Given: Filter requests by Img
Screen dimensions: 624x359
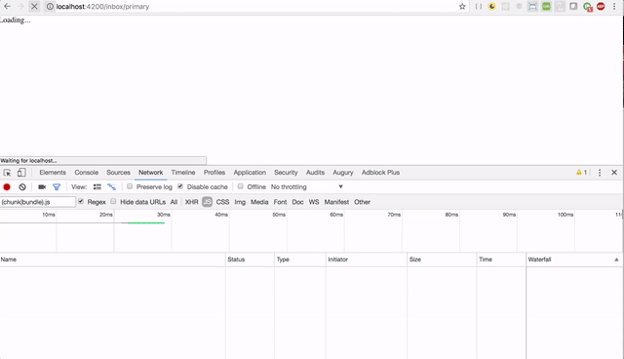Looking at the screenshot, I should 240,202.
